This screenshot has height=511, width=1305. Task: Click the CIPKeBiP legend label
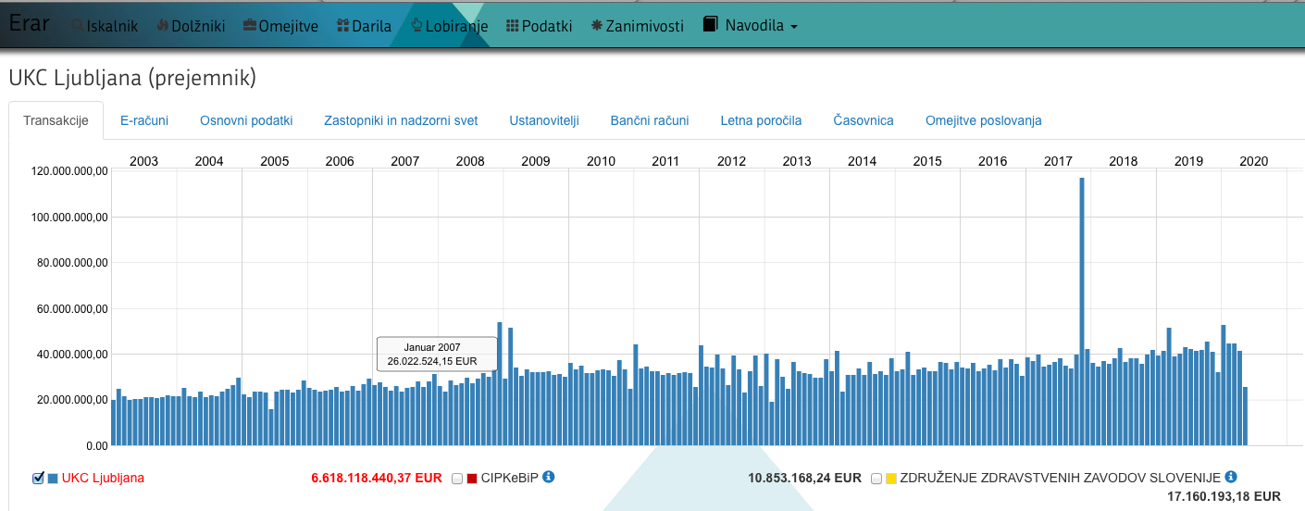click(509, 478)
